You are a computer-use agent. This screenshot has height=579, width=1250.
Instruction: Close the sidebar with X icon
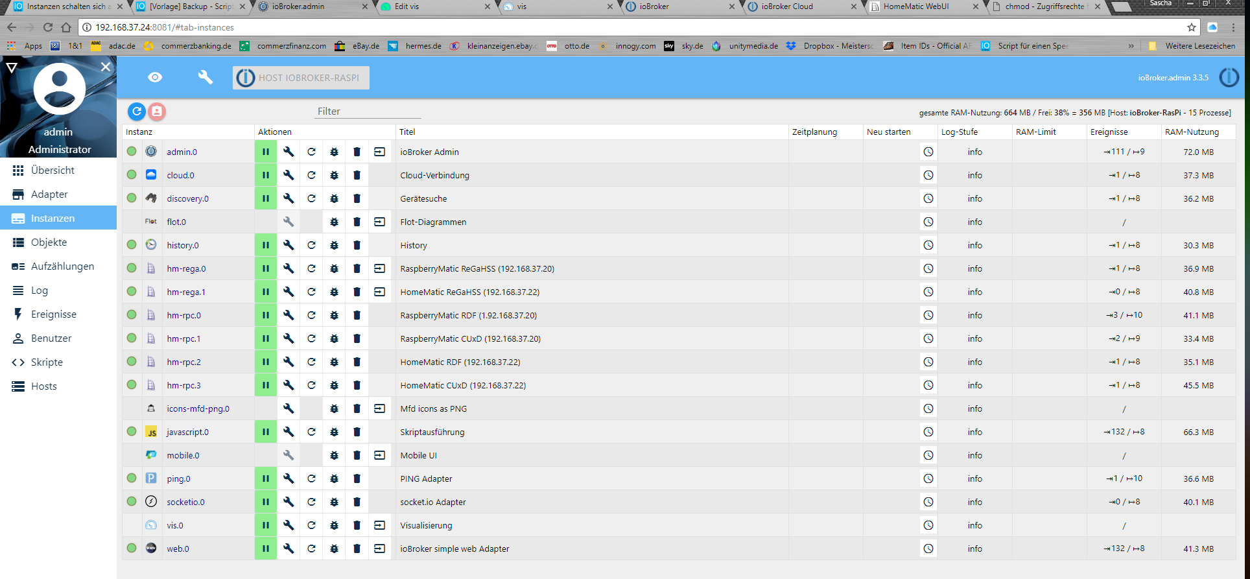coord(106,66)
